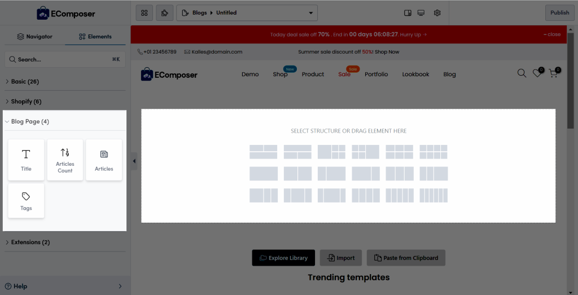
Task: Select the Articles Count element tile
Action: 65,160
